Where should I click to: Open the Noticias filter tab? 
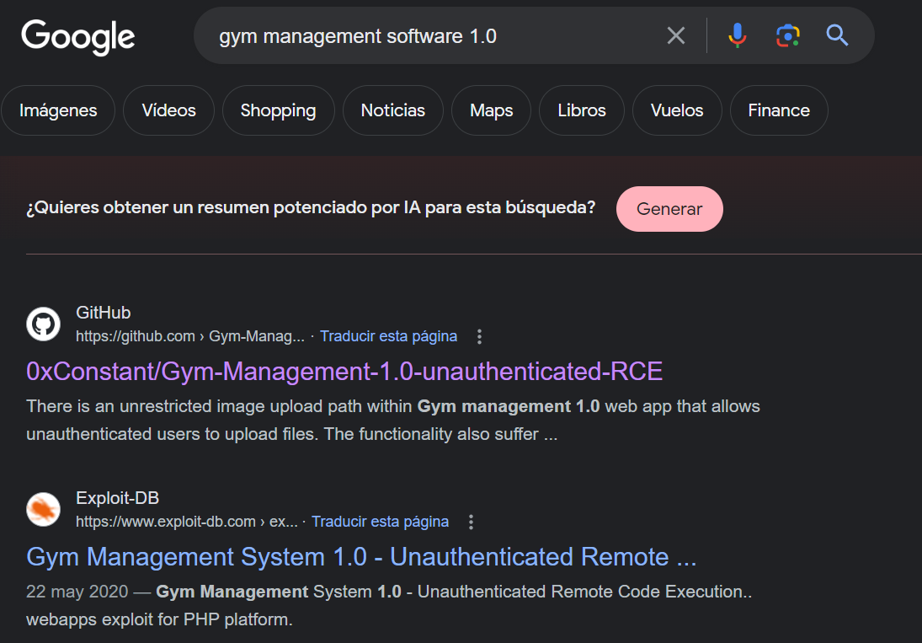(392, 110)
